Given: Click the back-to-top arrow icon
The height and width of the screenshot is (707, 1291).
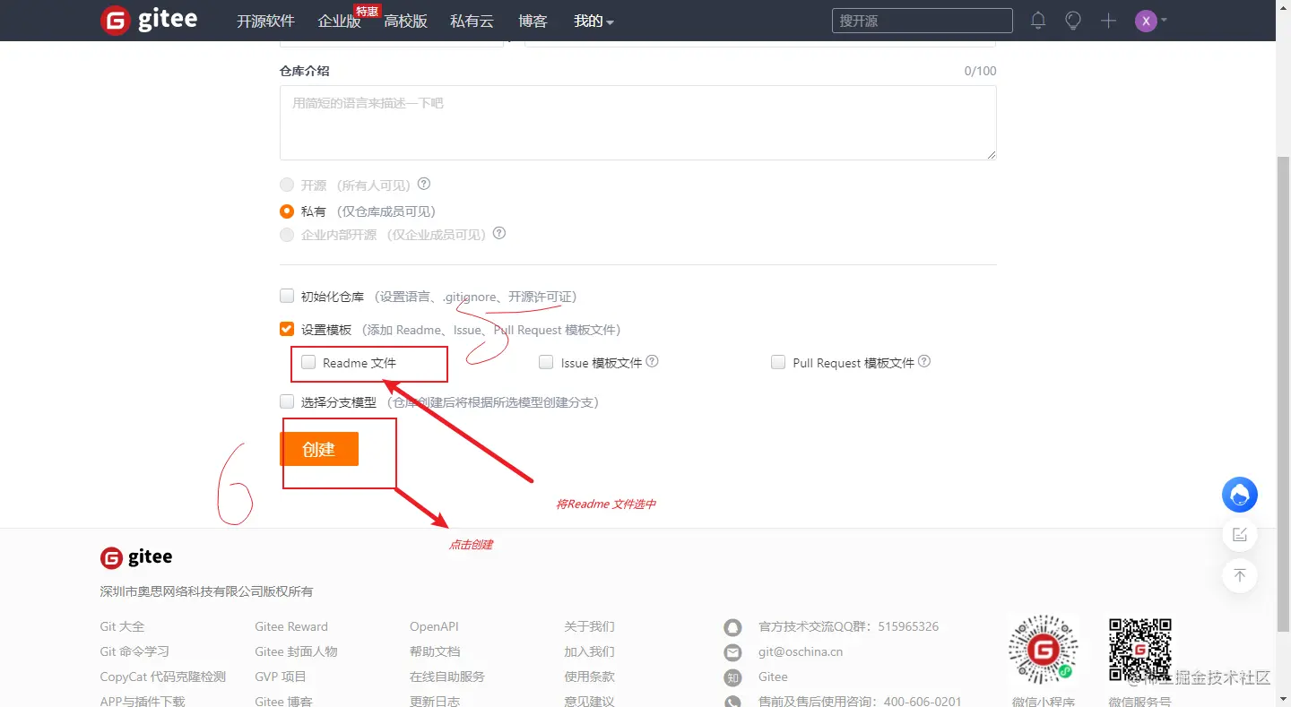Looking at the screenshot, I should pyautogui.click(x=1240, y=575).
